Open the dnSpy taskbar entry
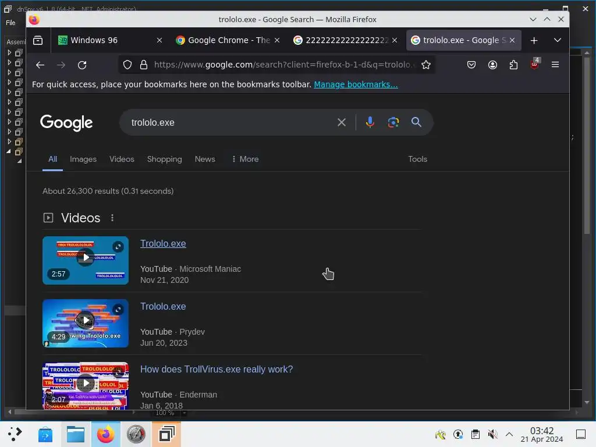Viewport: 596px width, 447px height. (166, 434)
